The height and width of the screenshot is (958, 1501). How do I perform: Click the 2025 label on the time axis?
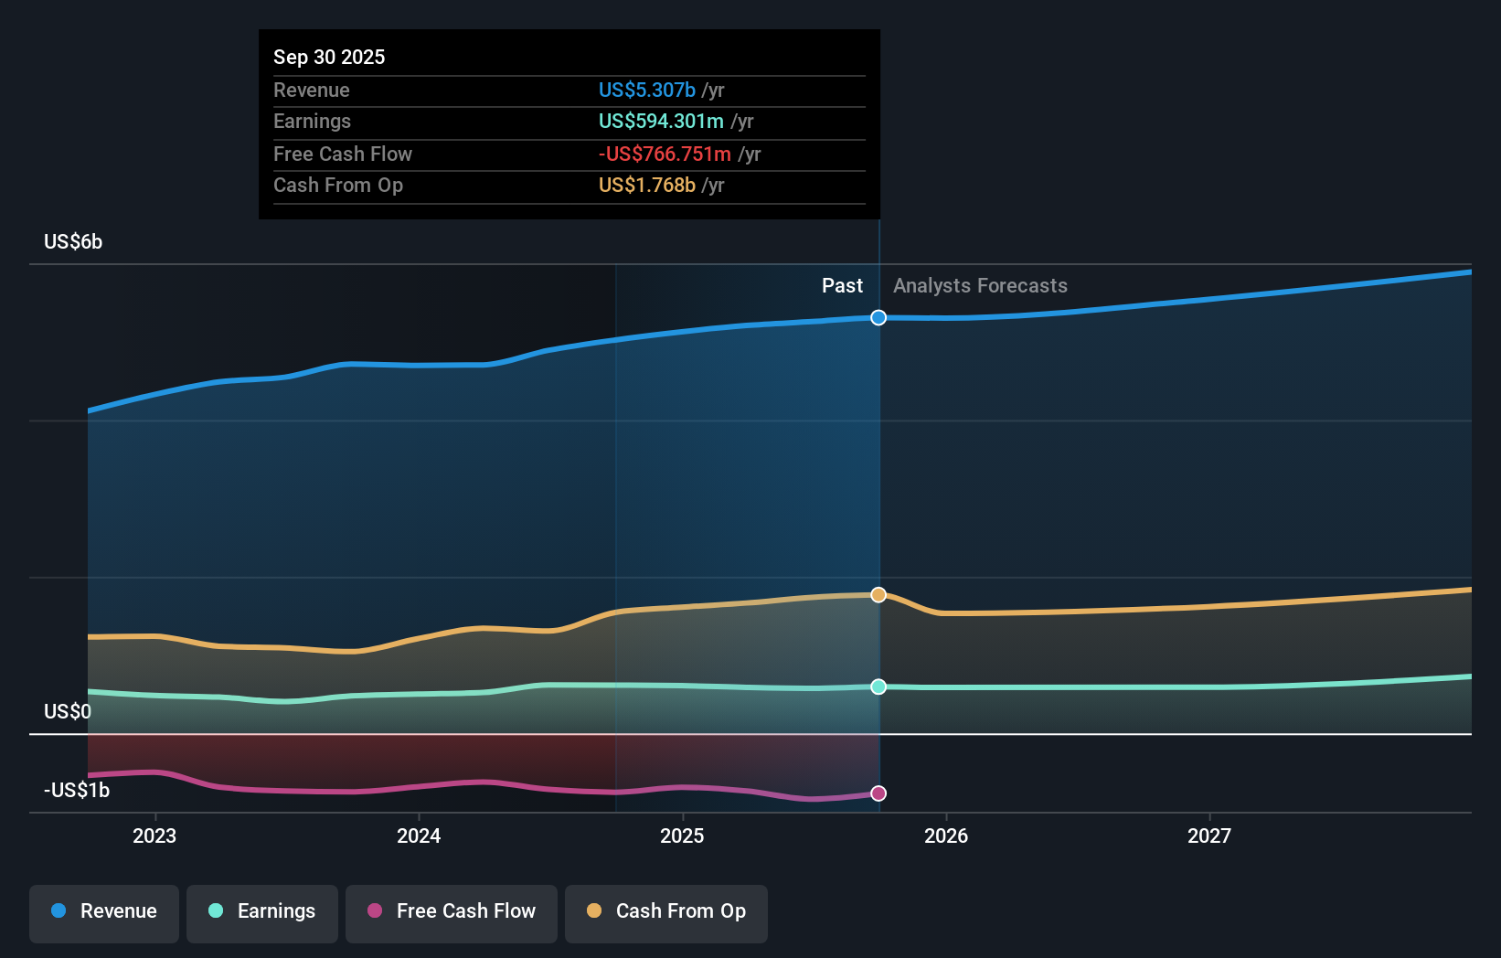coord(683,836)
